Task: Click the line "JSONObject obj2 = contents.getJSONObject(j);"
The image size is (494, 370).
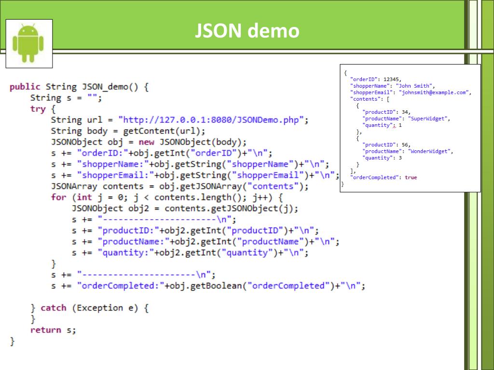Action: point(185,208)
